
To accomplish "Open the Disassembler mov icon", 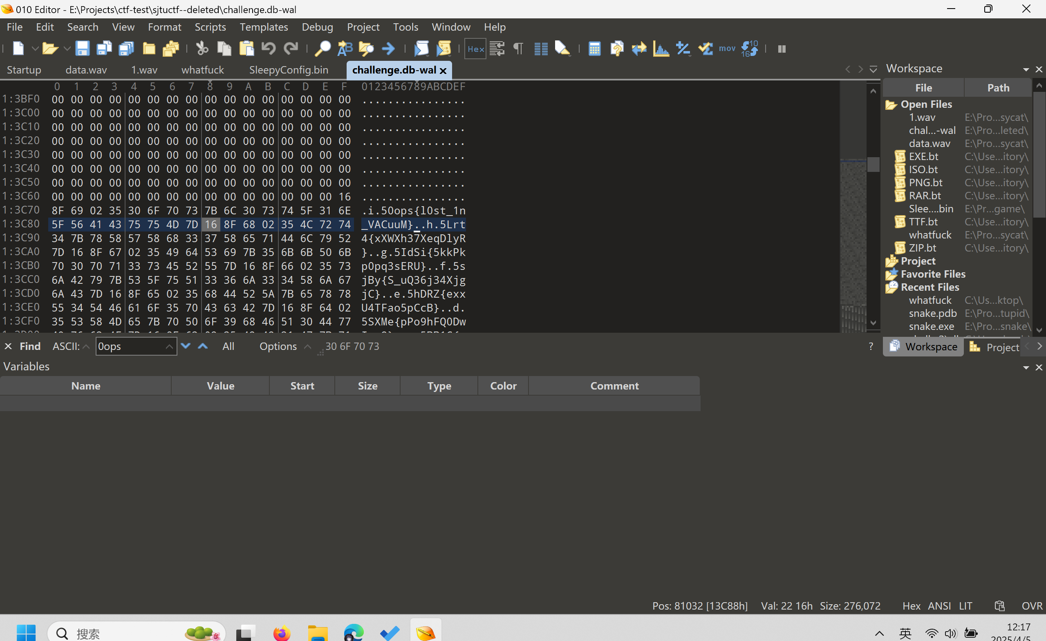I will [x=727, y=49].
